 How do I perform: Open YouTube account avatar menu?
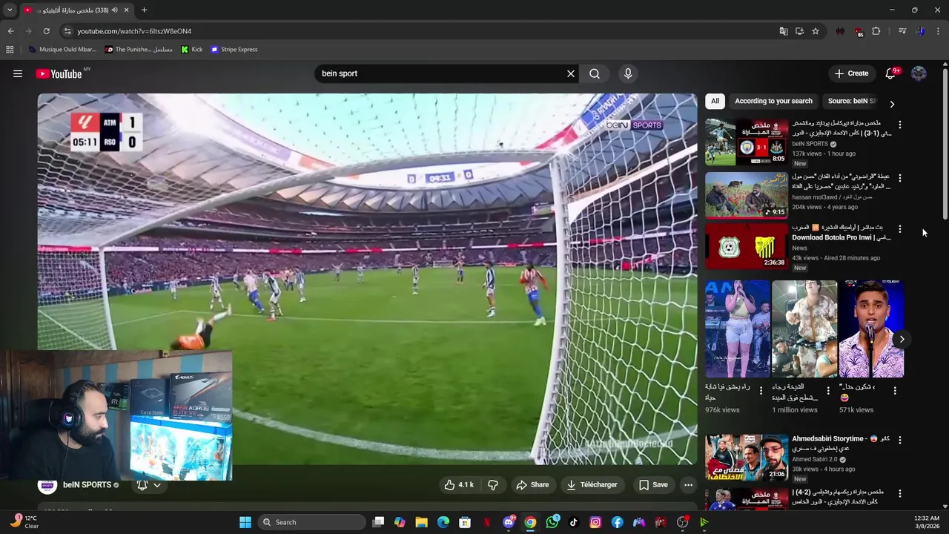coord(919,73)
